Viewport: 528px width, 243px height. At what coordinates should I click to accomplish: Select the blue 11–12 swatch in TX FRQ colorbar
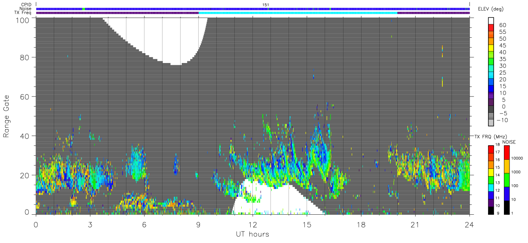[x=491, y=195]
